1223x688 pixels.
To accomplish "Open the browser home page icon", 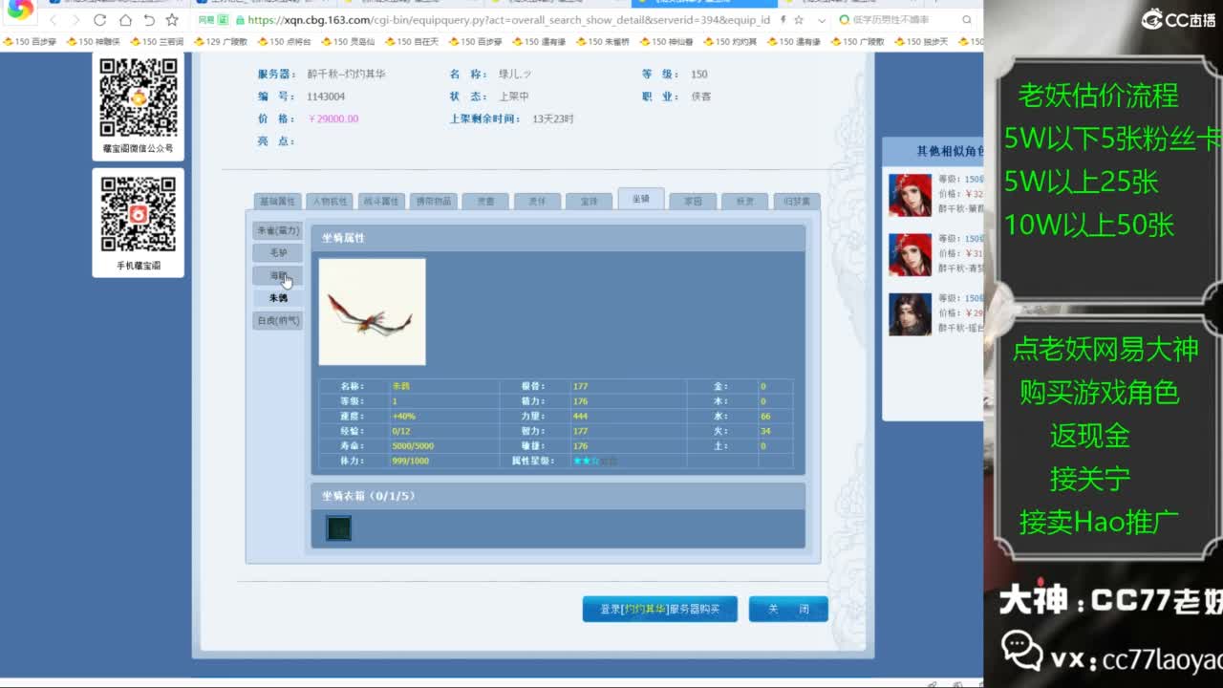I will coord(125,20).
